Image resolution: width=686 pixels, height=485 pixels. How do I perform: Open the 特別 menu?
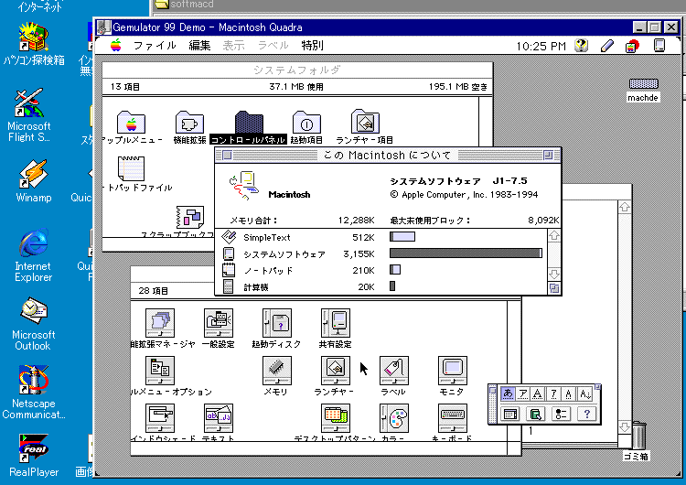pos(313,45)
